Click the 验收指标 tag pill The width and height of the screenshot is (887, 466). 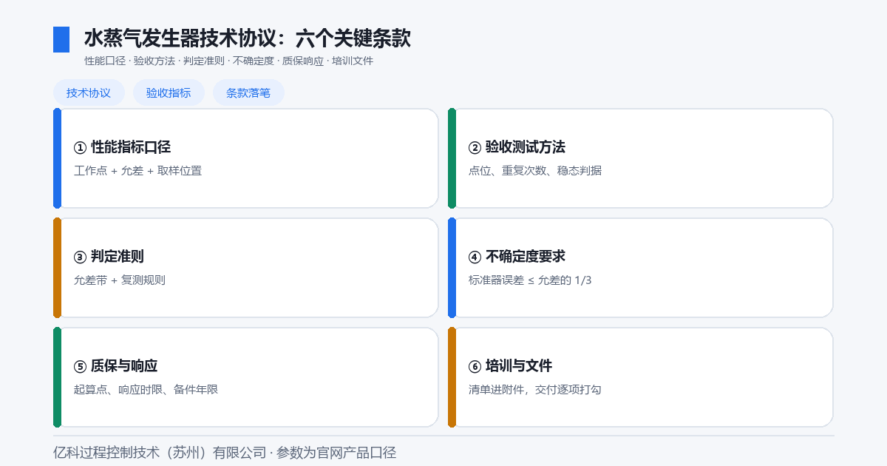(x=169, y=92)
